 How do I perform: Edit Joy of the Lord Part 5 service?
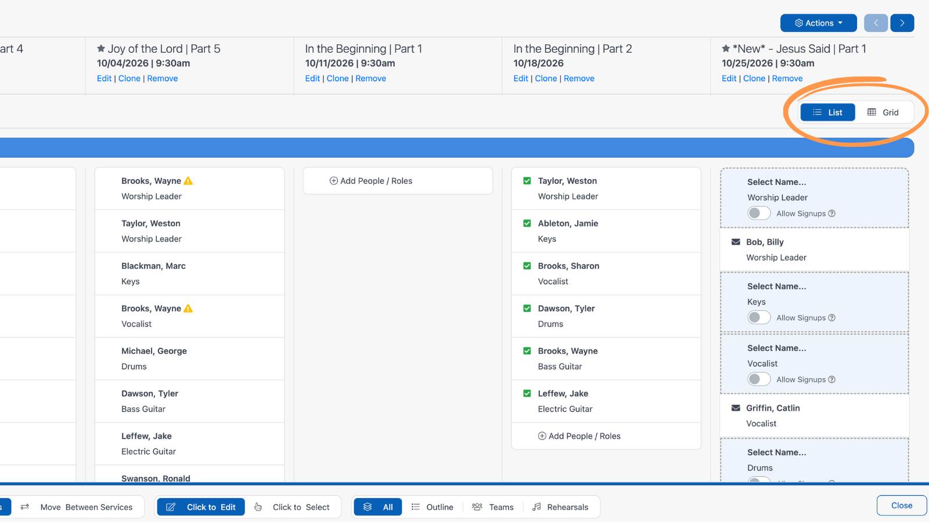pyautogui.click(x=104, y=78)
